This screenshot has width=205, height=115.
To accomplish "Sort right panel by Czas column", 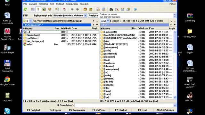I will click(158, 28).
